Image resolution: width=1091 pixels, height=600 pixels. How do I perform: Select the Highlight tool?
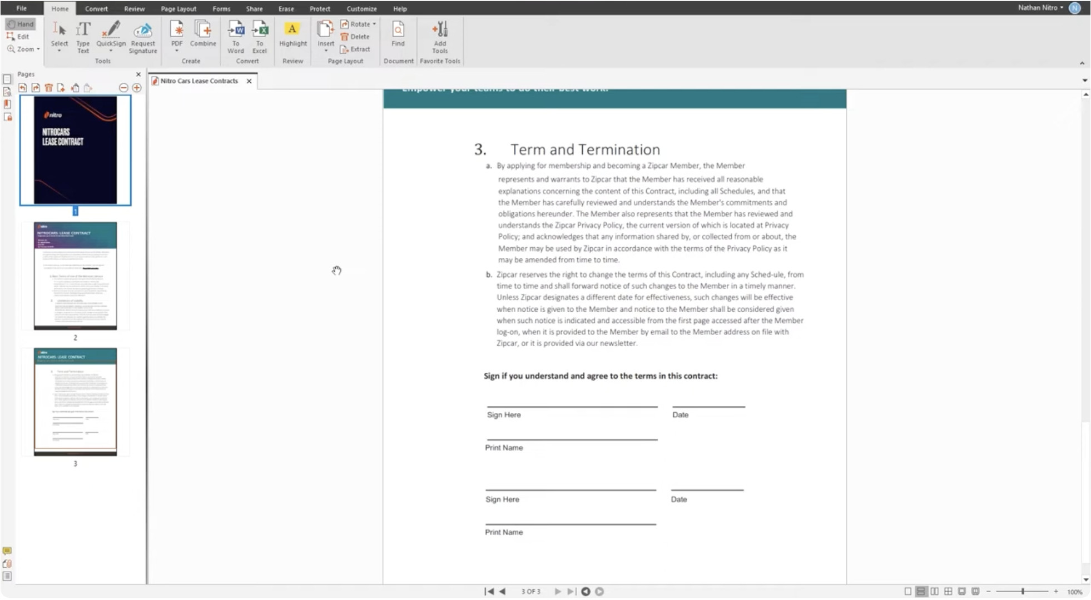click(x=293, y=33)
